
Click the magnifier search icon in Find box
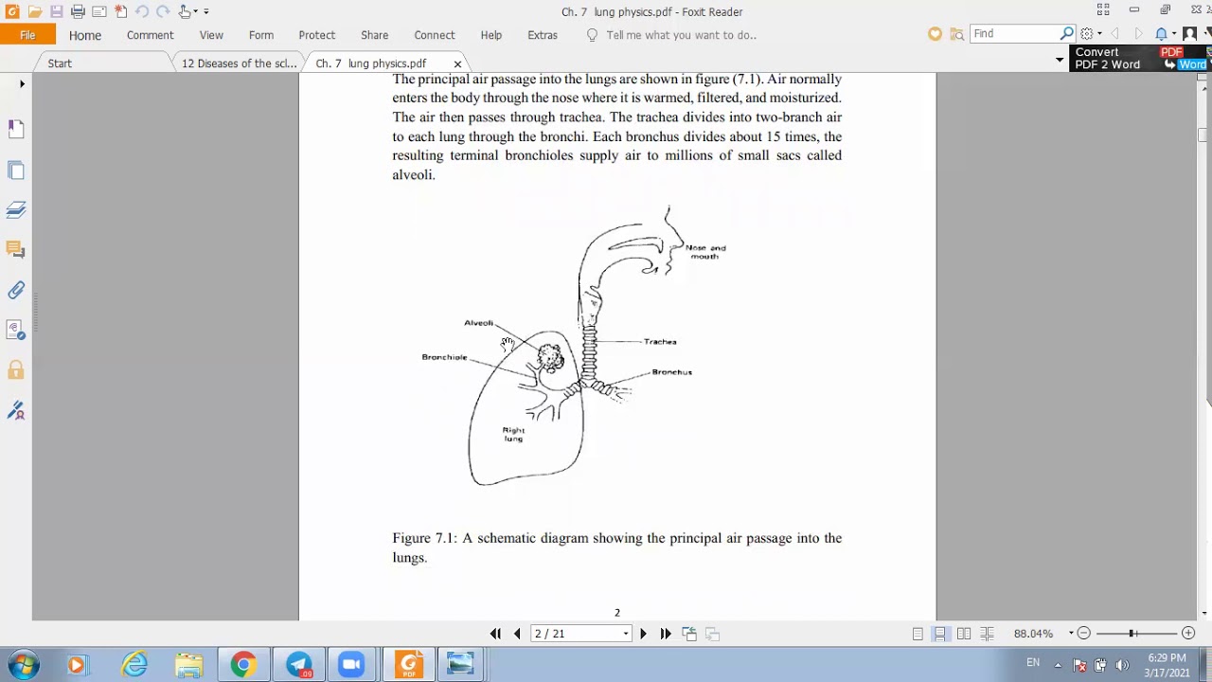[x=1067, y=34]
